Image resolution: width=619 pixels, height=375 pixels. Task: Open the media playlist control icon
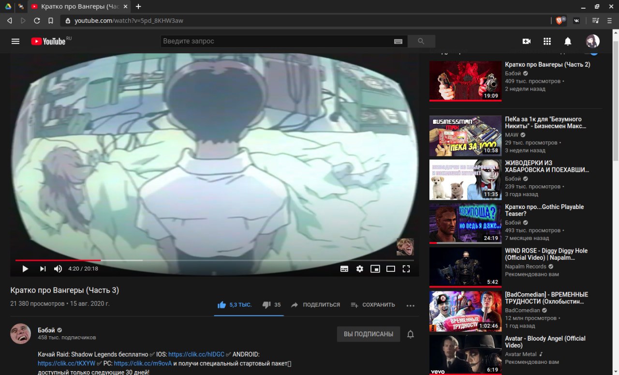click(596, 20)
